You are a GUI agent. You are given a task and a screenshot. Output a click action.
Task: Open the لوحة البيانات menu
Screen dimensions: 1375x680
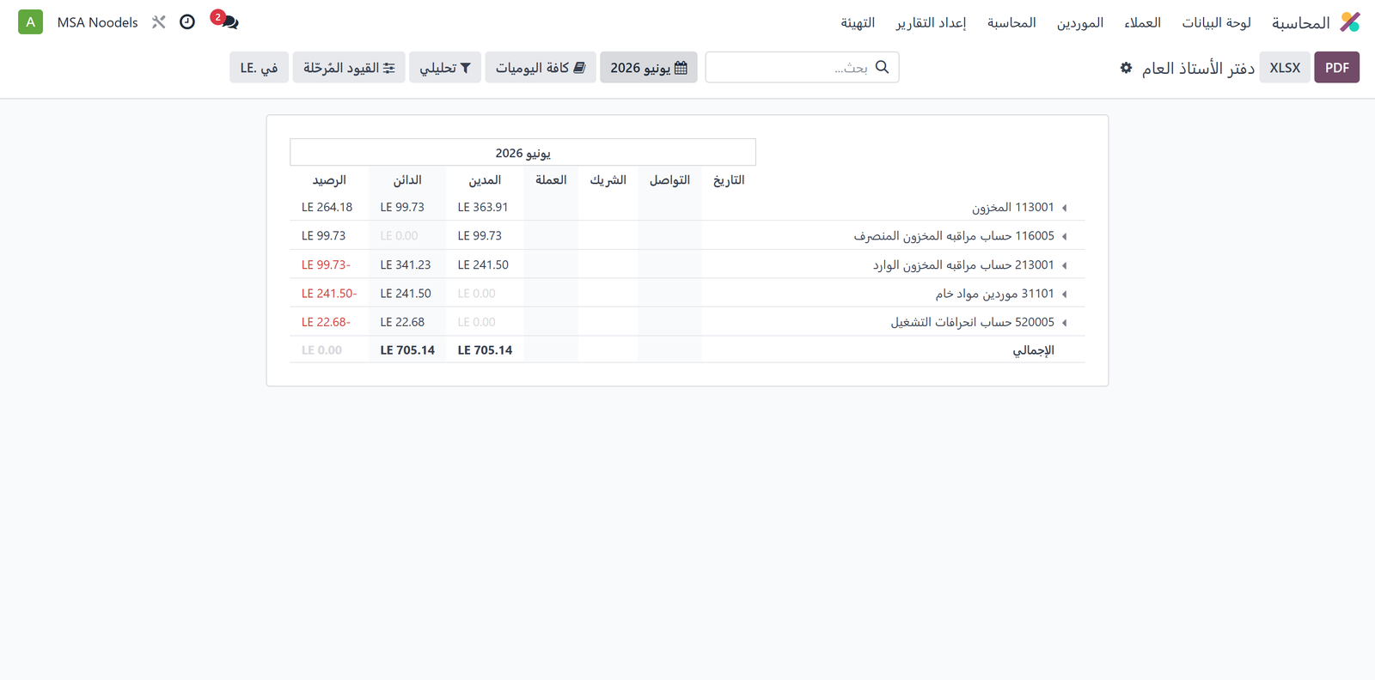(x=1216, y=22)
